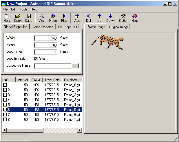
Task: Tick the checkbox for frame 8
Action: point(5,120)
